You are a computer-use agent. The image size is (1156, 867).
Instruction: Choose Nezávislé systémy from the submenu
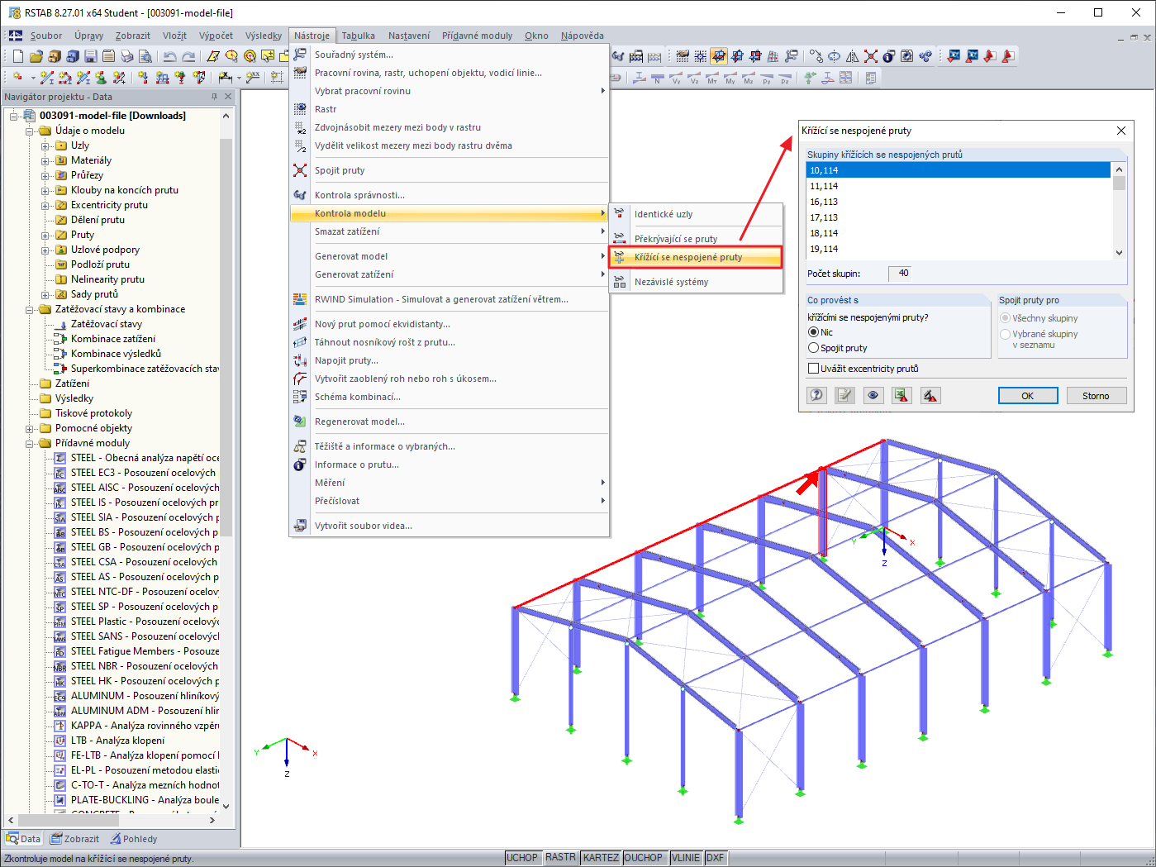pyautogui.click(x=696, y=282)
